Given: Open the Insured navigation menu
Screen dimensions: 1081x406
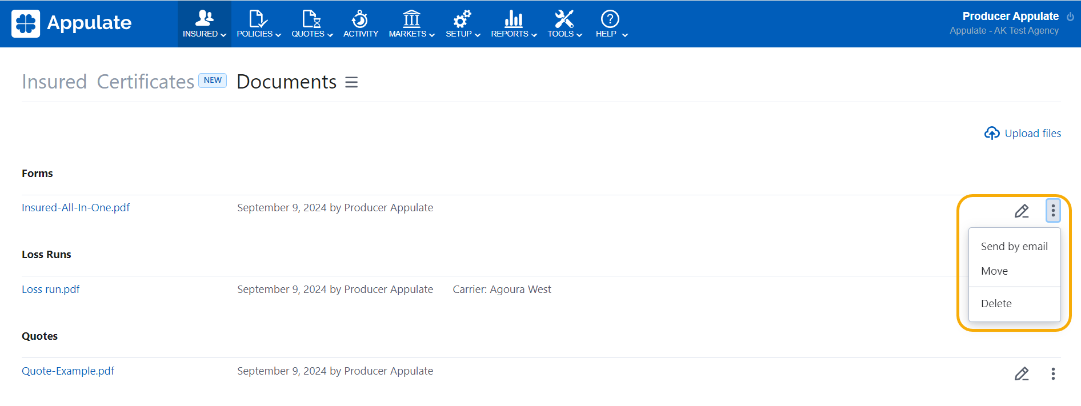Looking at the screenshot, I should [204, 24].
